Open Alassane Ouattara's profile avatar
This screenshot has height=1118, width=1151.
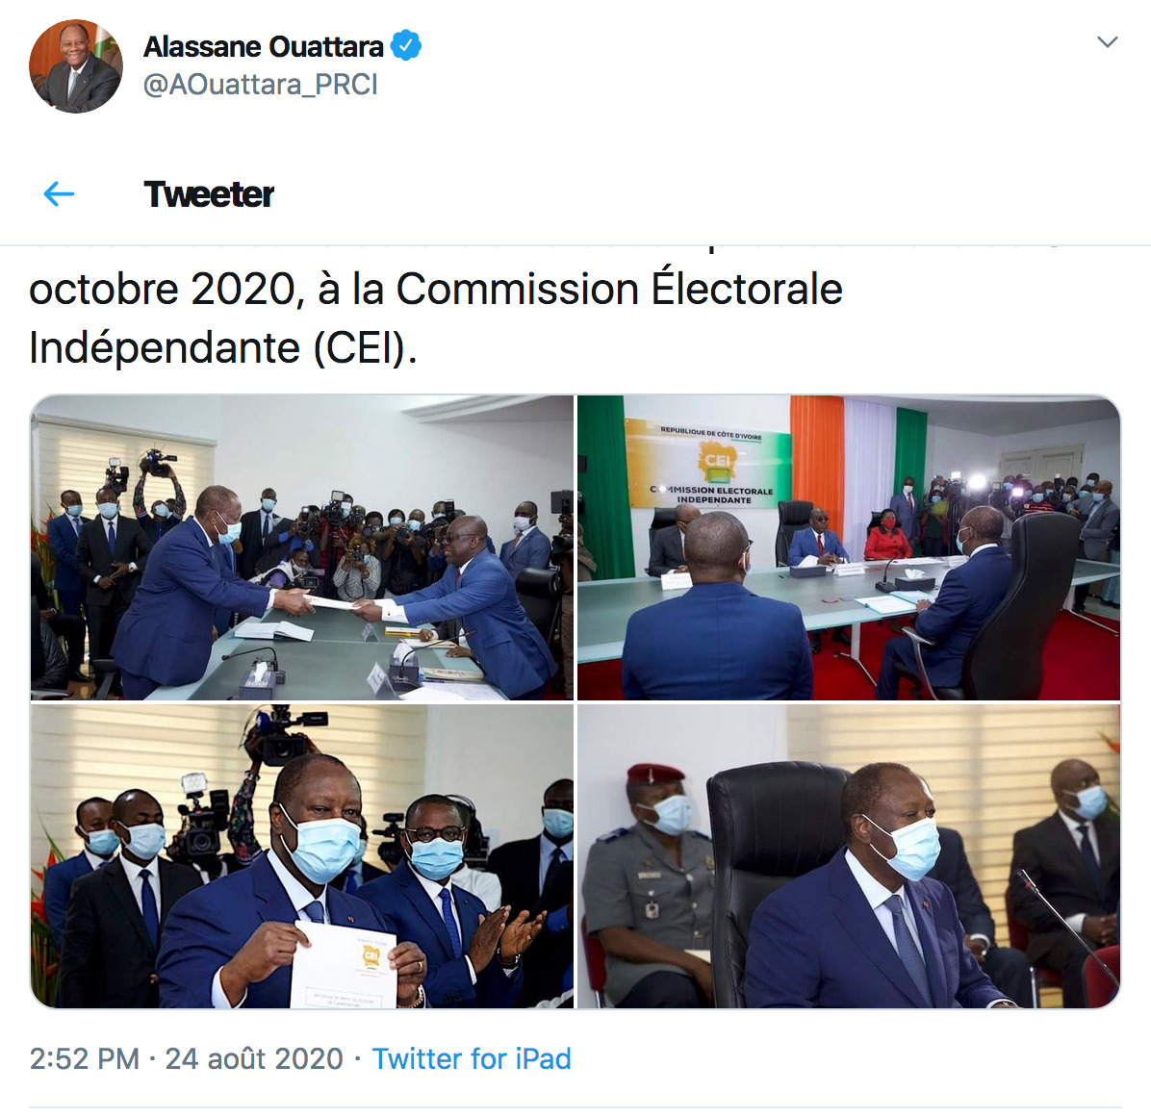click(76, 66)
